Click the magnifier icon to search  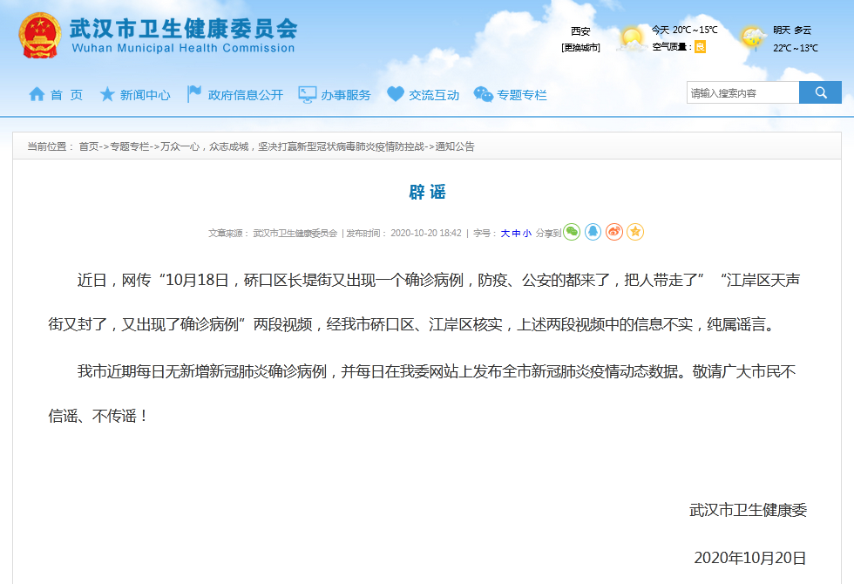click(x=820, y=92)
